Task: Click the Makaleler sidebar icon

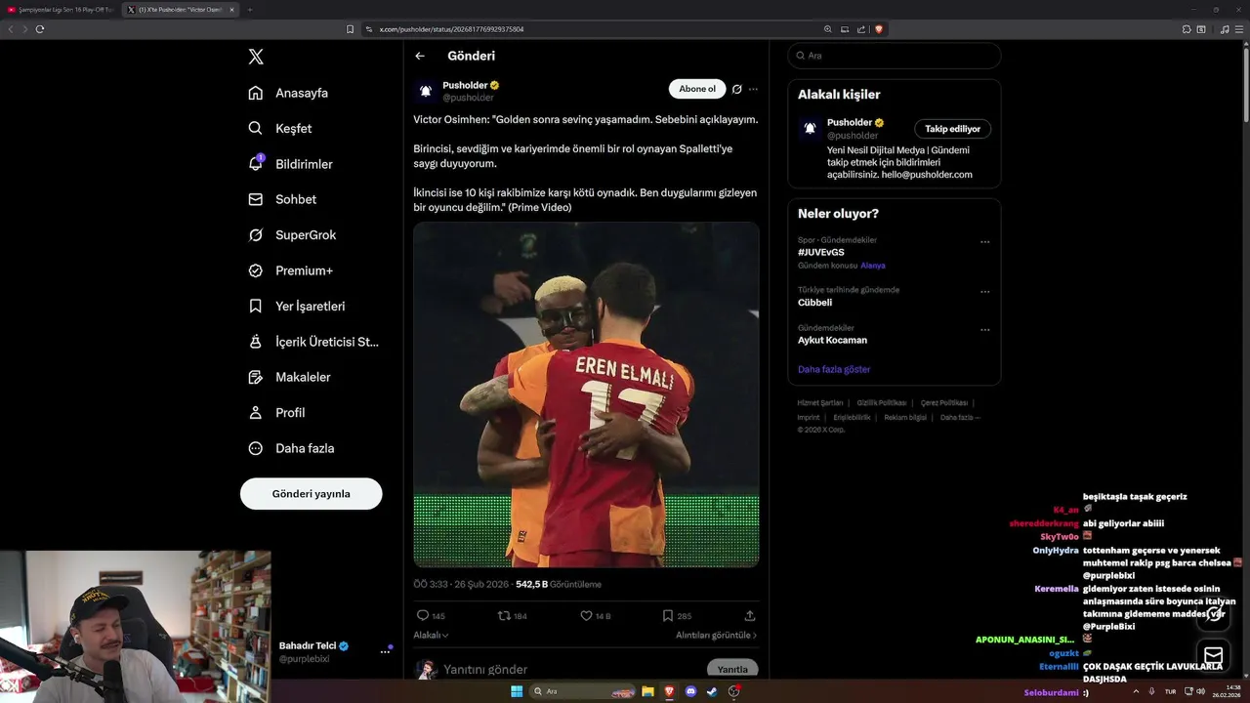Action: (x=256, y=377)
